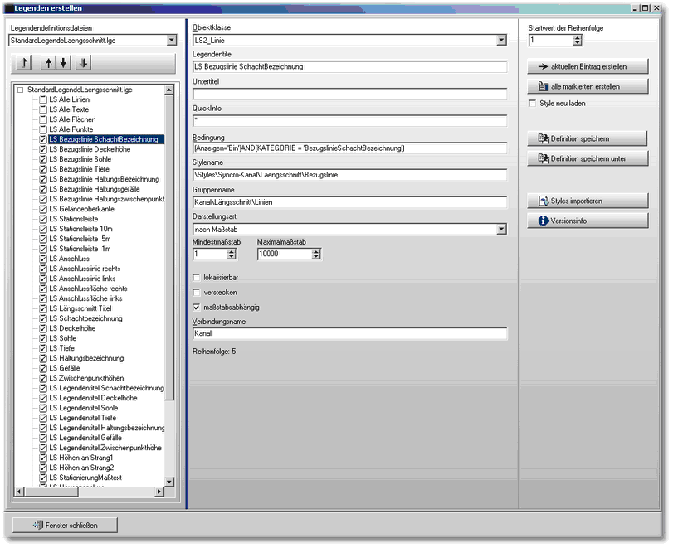
Task: Click the move-to-top arrow button
Action: click(x=24, y=63)
